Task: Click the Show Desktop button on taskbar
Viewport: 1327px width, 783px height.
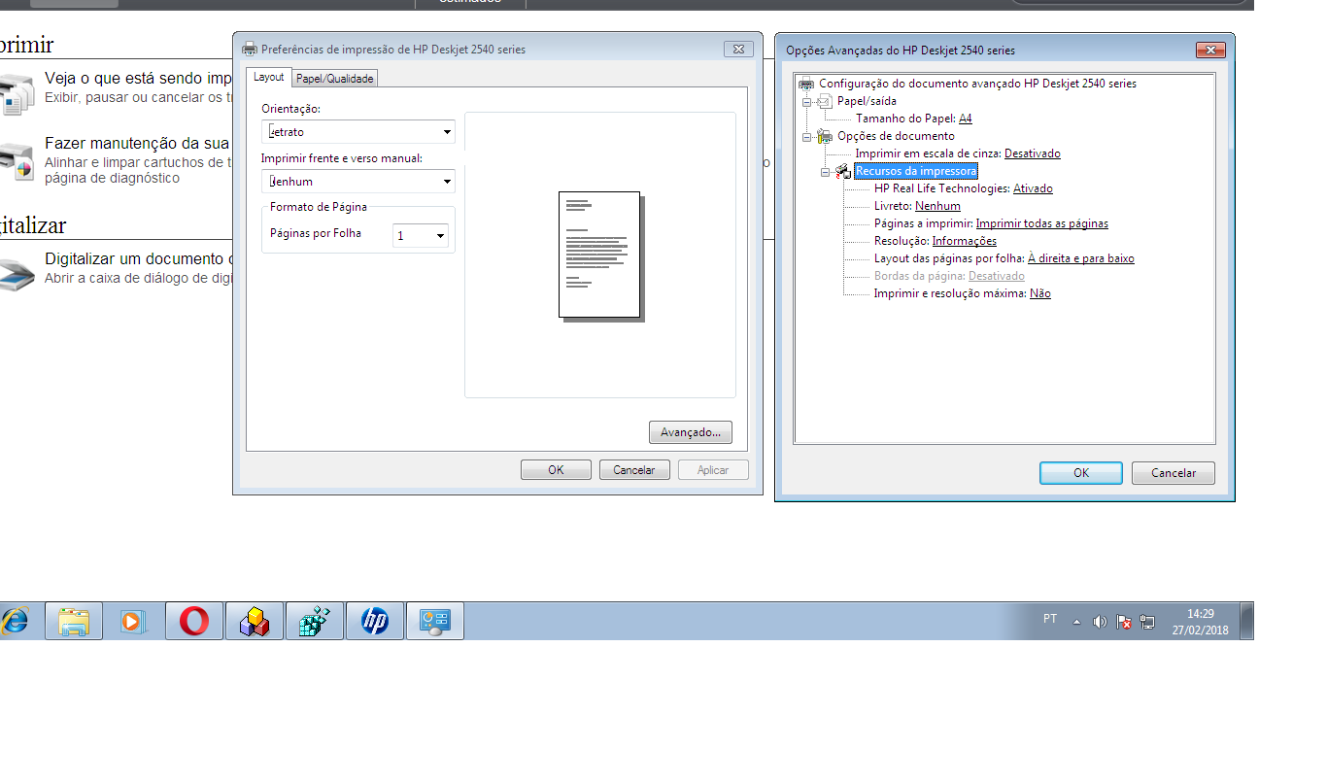Action: pyautogui.click(x=1246, y=621)
